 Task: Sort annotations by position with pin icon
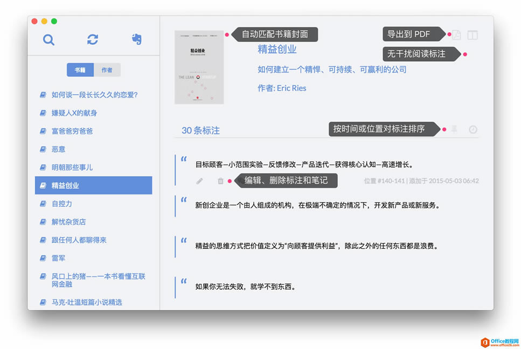(454, 129)
